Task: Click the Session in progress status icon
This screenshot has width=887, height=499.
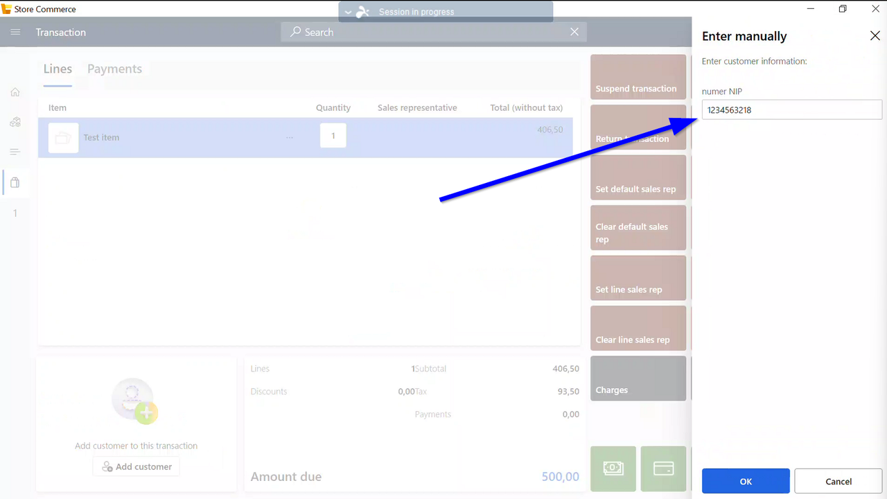Action: pos(362,12)
